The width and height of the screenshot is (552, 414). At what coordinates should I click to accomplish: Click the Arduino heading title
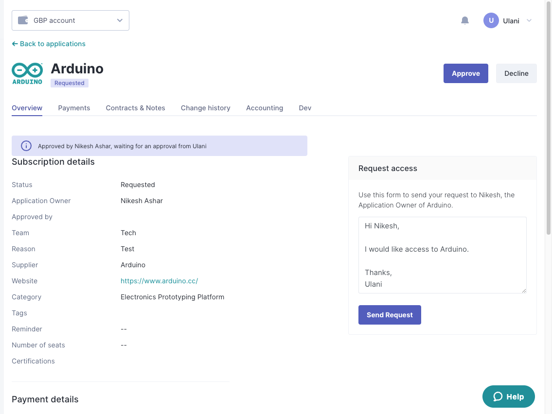point(77,69)
